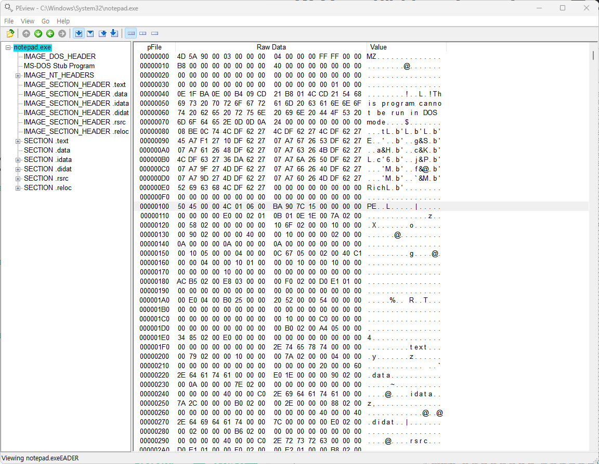Select IMAGE_SECTION_HEADER .idata item
Viewport: 599px width, 464px height.
(76, 103)
